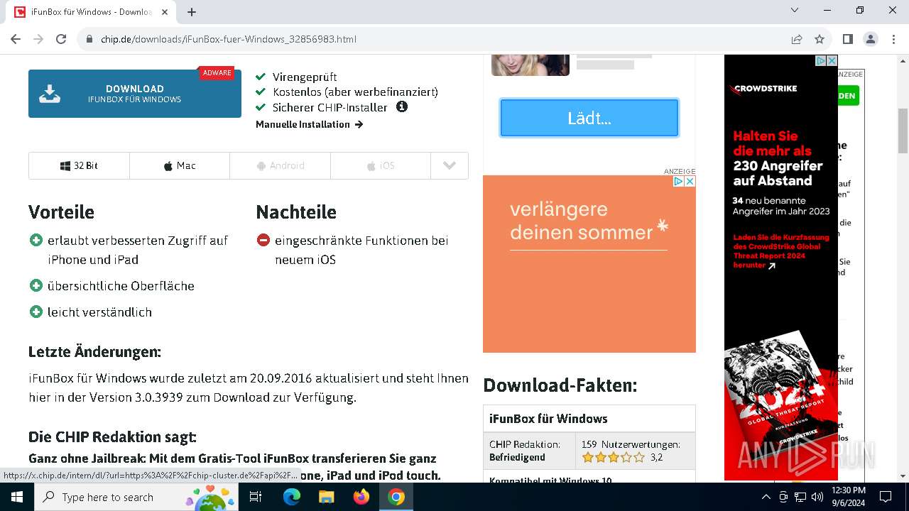Expand the platform list chevron
909x511 pixels.
[450, 165]
